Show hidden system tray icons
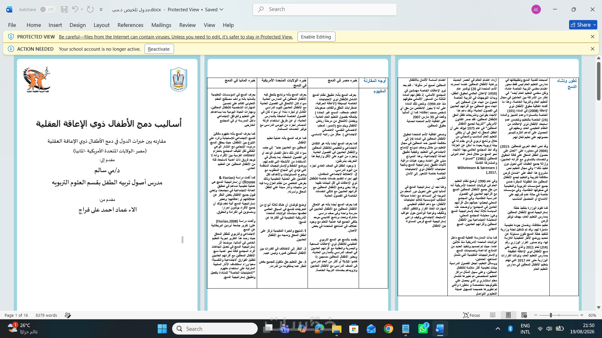602x338 pixels. click(498, 329)
